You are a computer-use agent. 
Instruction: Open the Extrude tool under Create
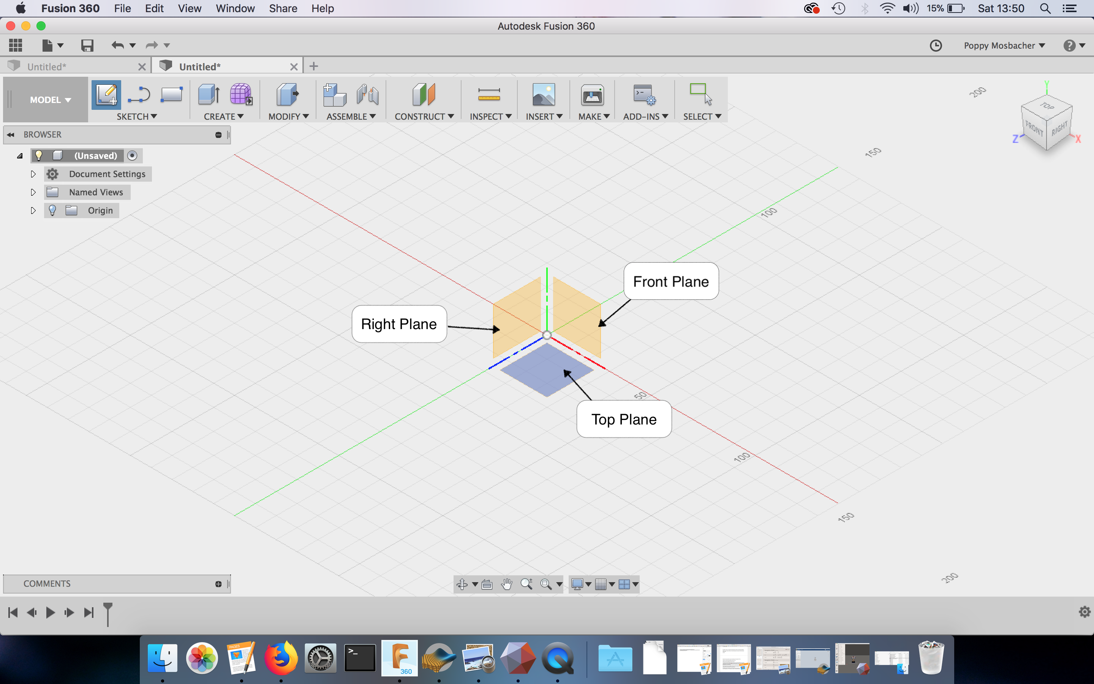click(x=207, y=95)
